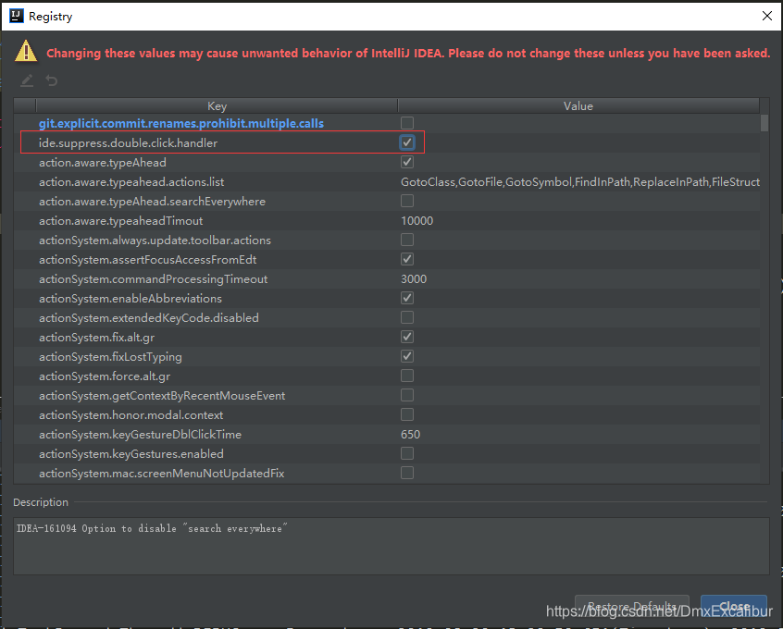Select the action.aware.typeAhead.searchEverywhere key

point(153,201)
